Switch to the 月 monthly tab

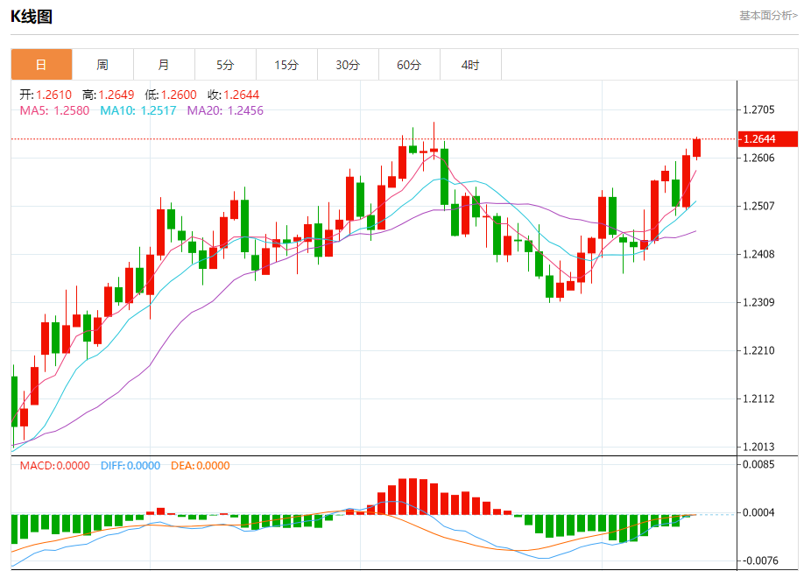tap(164, 65)
